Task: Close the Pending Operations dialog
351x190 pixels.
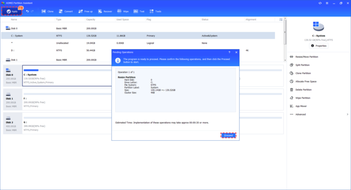Action: pos(236,52)
